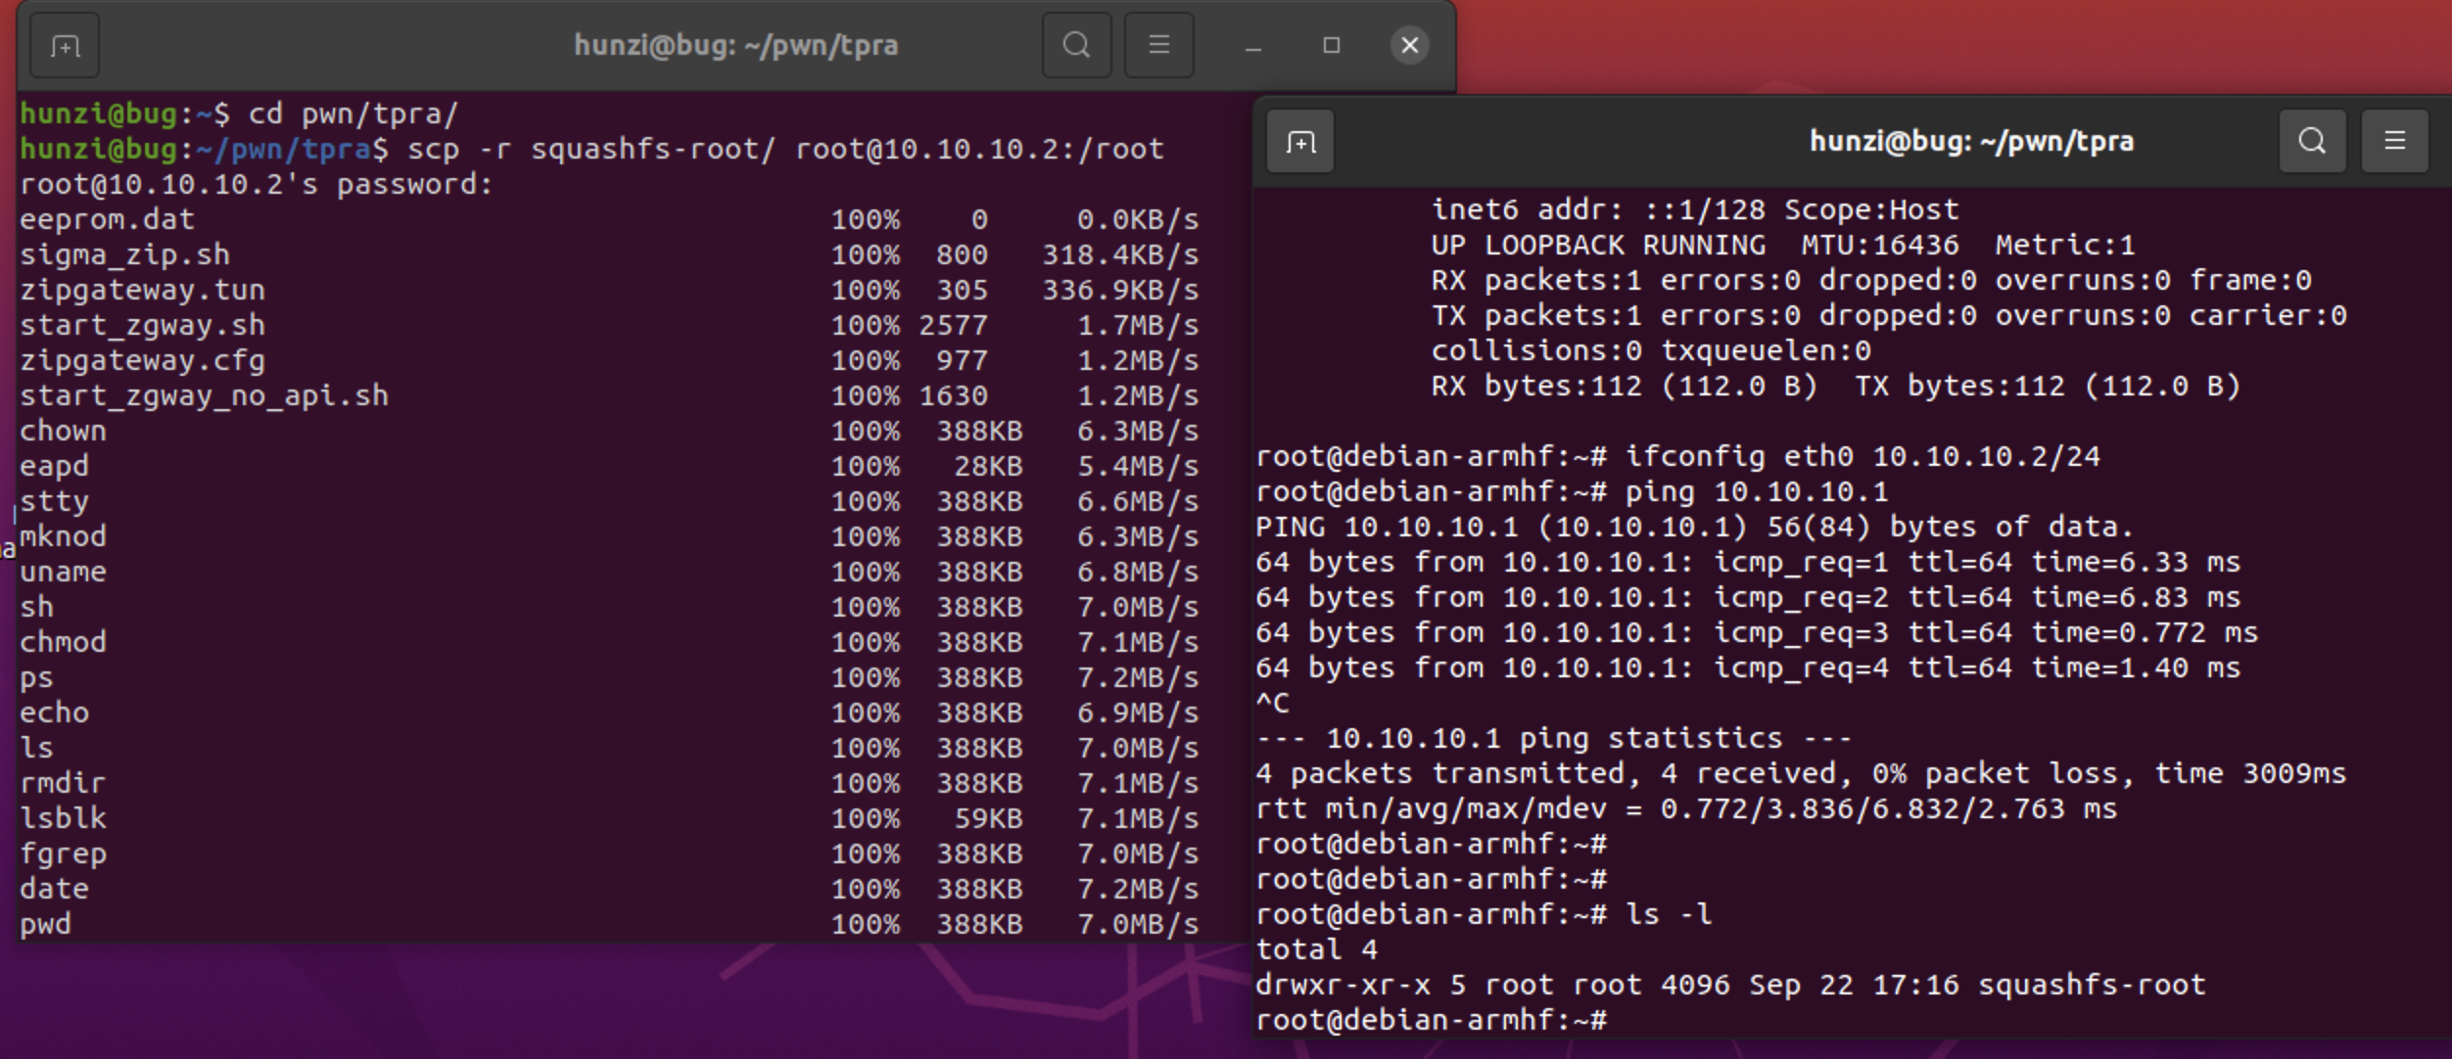Click the "root@10.10.10.2's password:" prompt
This screenshot has height=1059, width=2452.
257,184
